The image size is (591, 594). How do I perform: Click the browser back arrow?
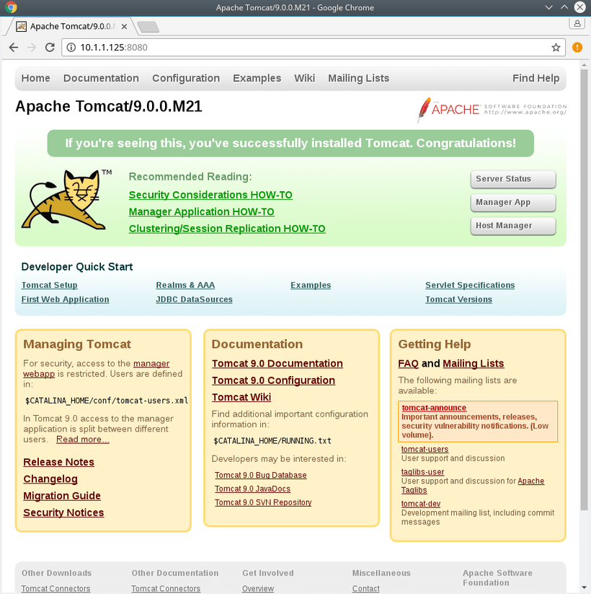tap(14, 48)
